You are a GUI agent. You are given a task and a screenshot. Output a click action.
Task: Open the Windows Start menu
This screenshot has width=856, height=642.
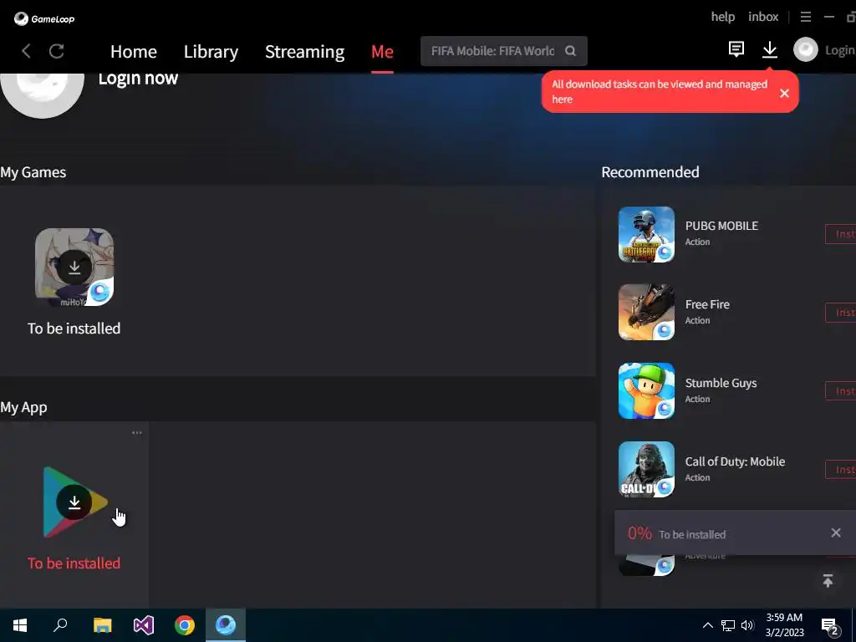click(x=20, y=625)
